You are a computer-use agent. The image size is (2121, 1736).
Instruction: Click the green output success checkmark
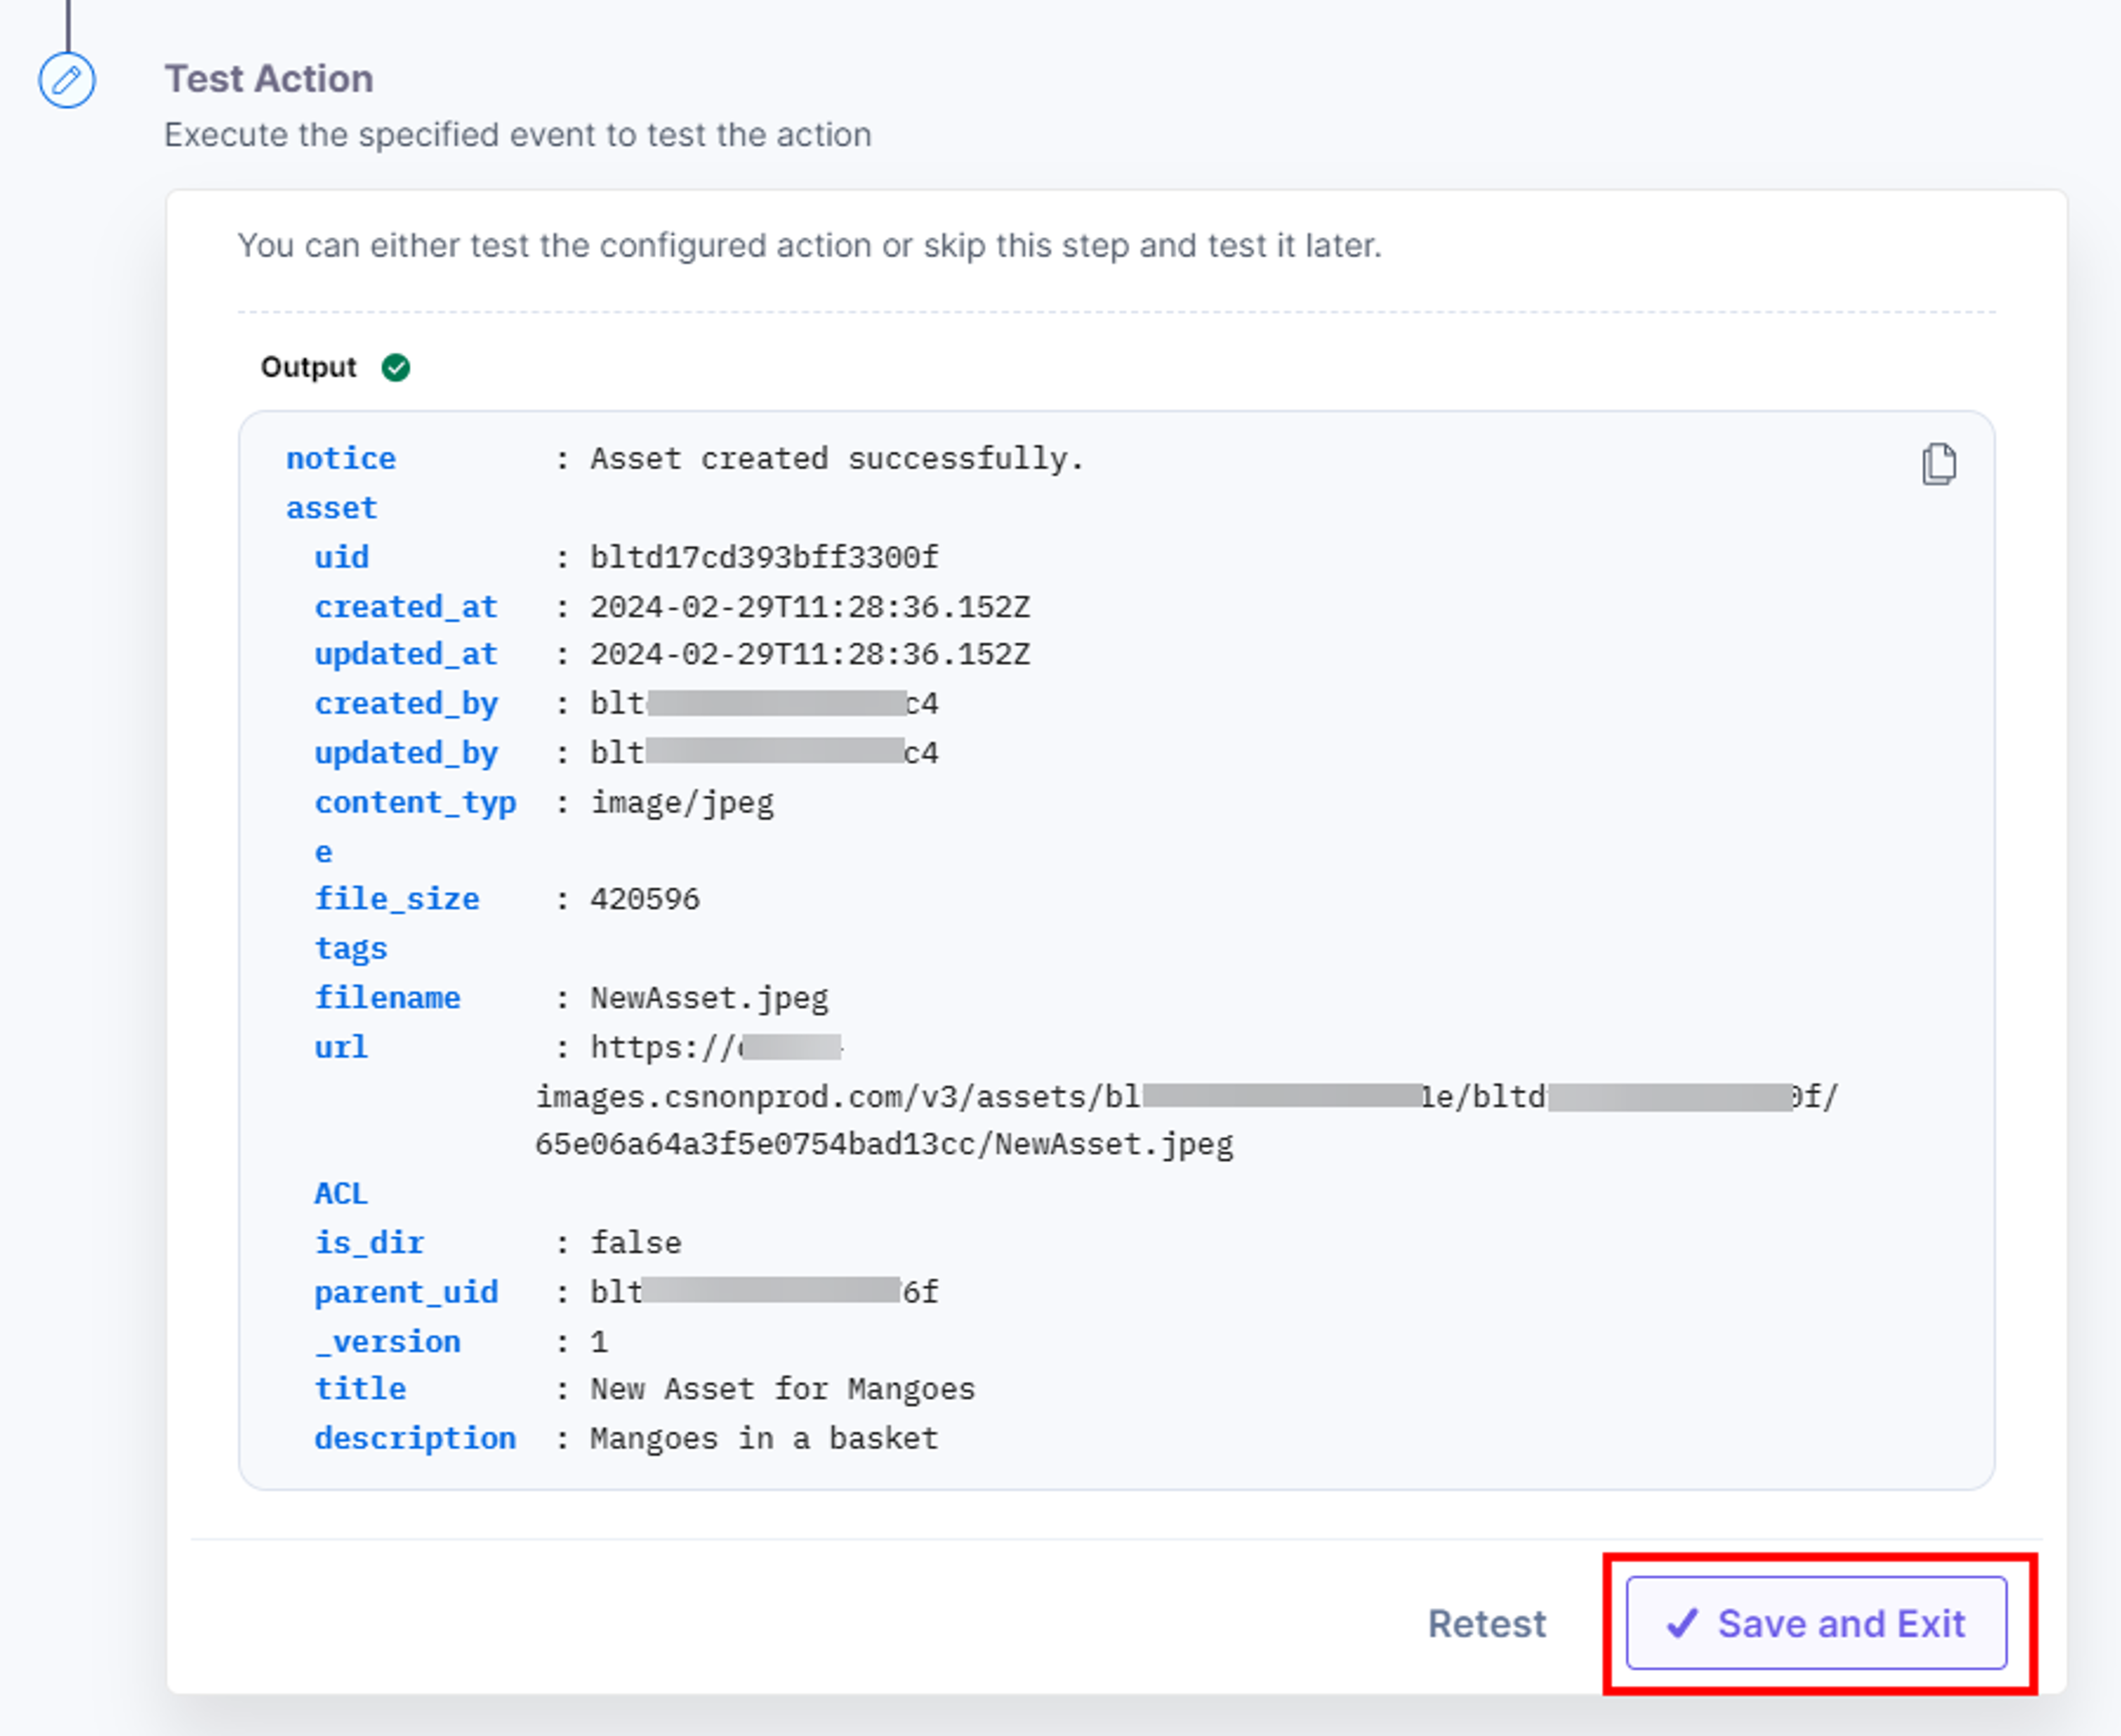tap(396, 368)
